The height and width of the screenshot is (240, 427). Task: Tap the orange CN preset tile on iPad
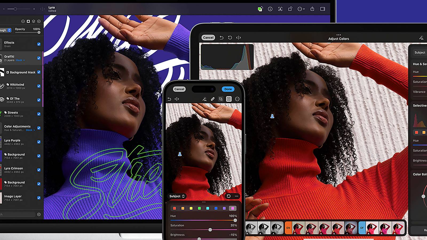tap(288, 228)
